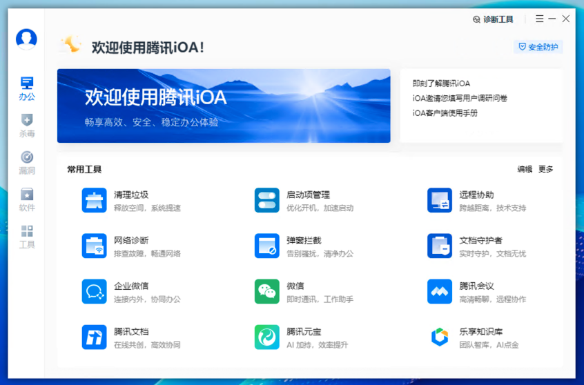Screen dimensions: 584x385
Task: Open 腾讯元宝 AI assistant icon
Action: click(267, 337)
